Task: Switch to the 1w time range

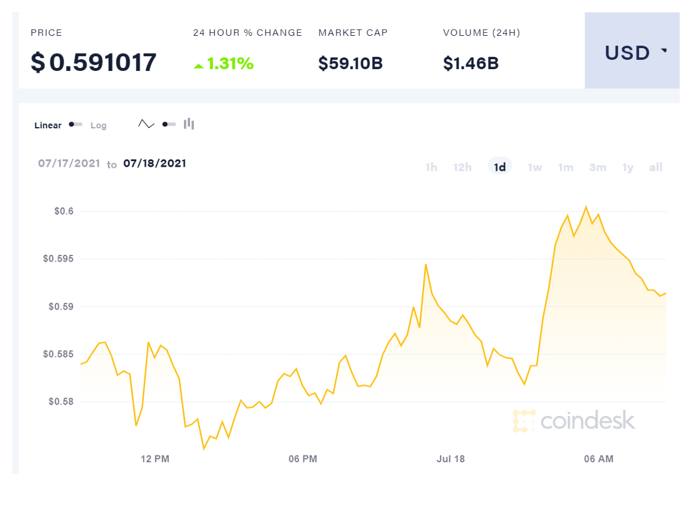Action: [x=535, y=167]
